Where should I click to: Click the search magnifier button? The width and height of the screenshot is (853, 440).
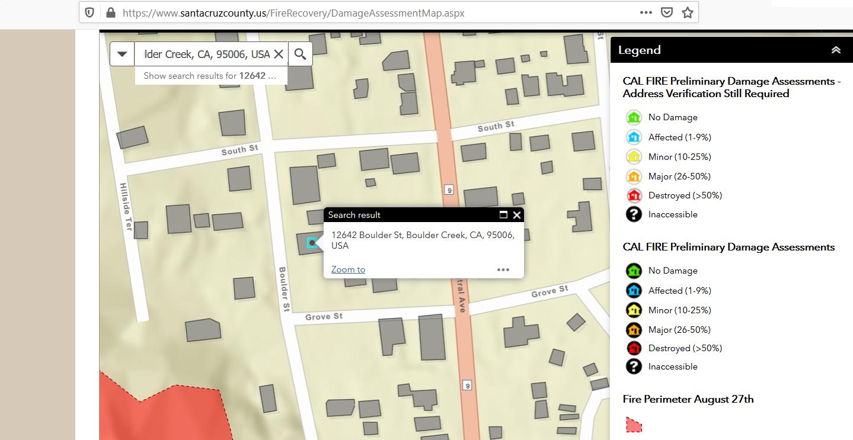[x=300, y=54]
